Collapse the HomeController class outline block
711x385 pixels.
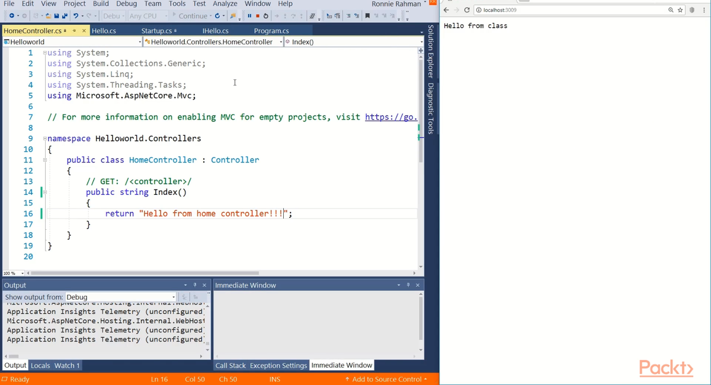tap(45, 160)
